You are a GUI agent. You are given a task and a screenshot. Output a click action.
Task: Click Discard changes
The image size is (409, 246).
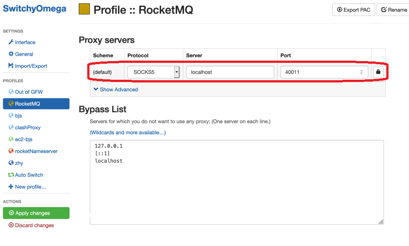[34, 225]
